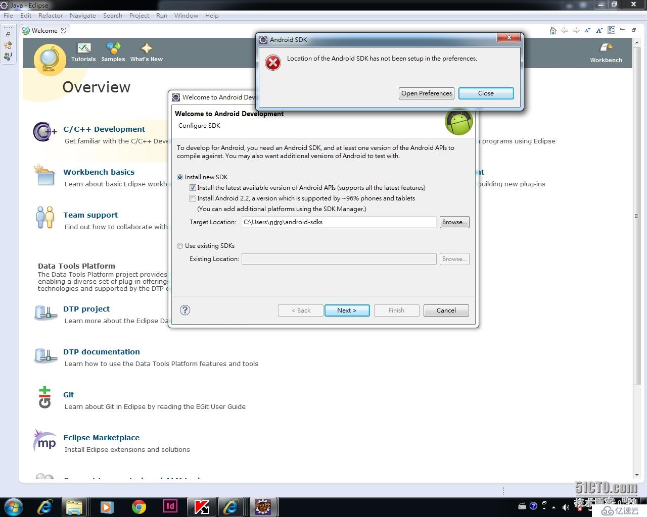Screen dimensions: 647x517
Task: Click the Next > button in wizard
Action: click(347, 311)
